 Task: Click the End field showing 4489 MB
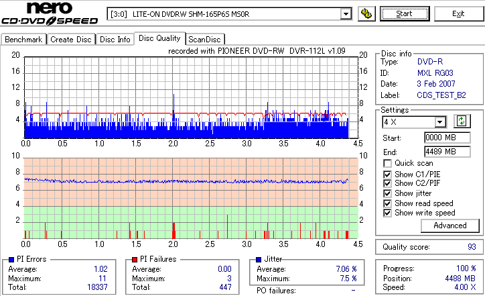pyautogui.click(x=447, y=152)
